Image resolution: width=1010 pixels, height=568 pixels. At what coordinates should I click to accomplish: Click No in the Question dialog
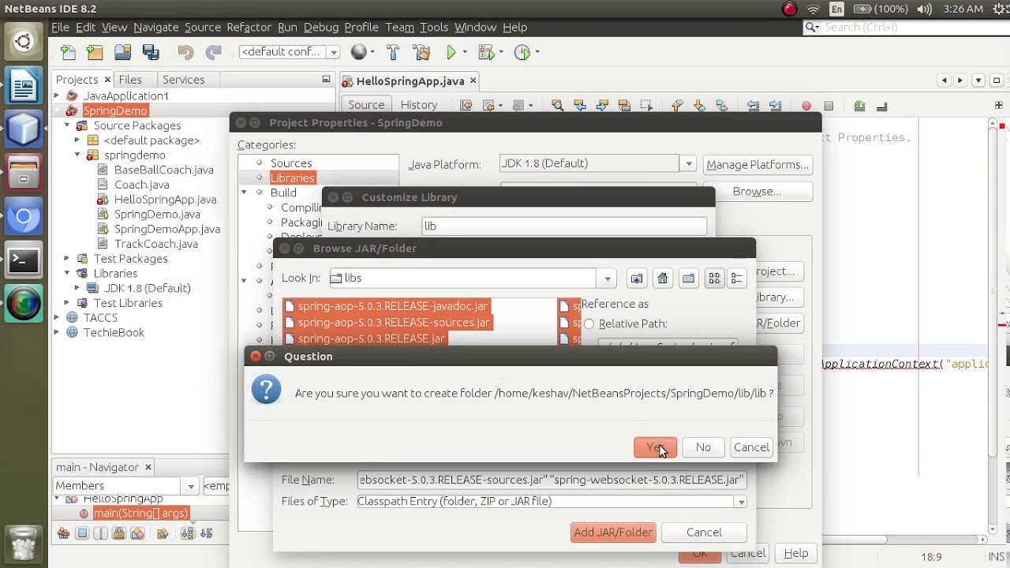(703, 447)
